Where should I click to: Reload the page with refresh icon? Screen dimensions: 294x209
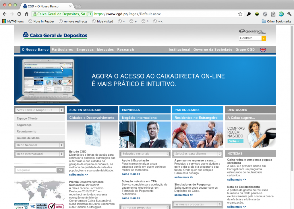tap(19, 14)
